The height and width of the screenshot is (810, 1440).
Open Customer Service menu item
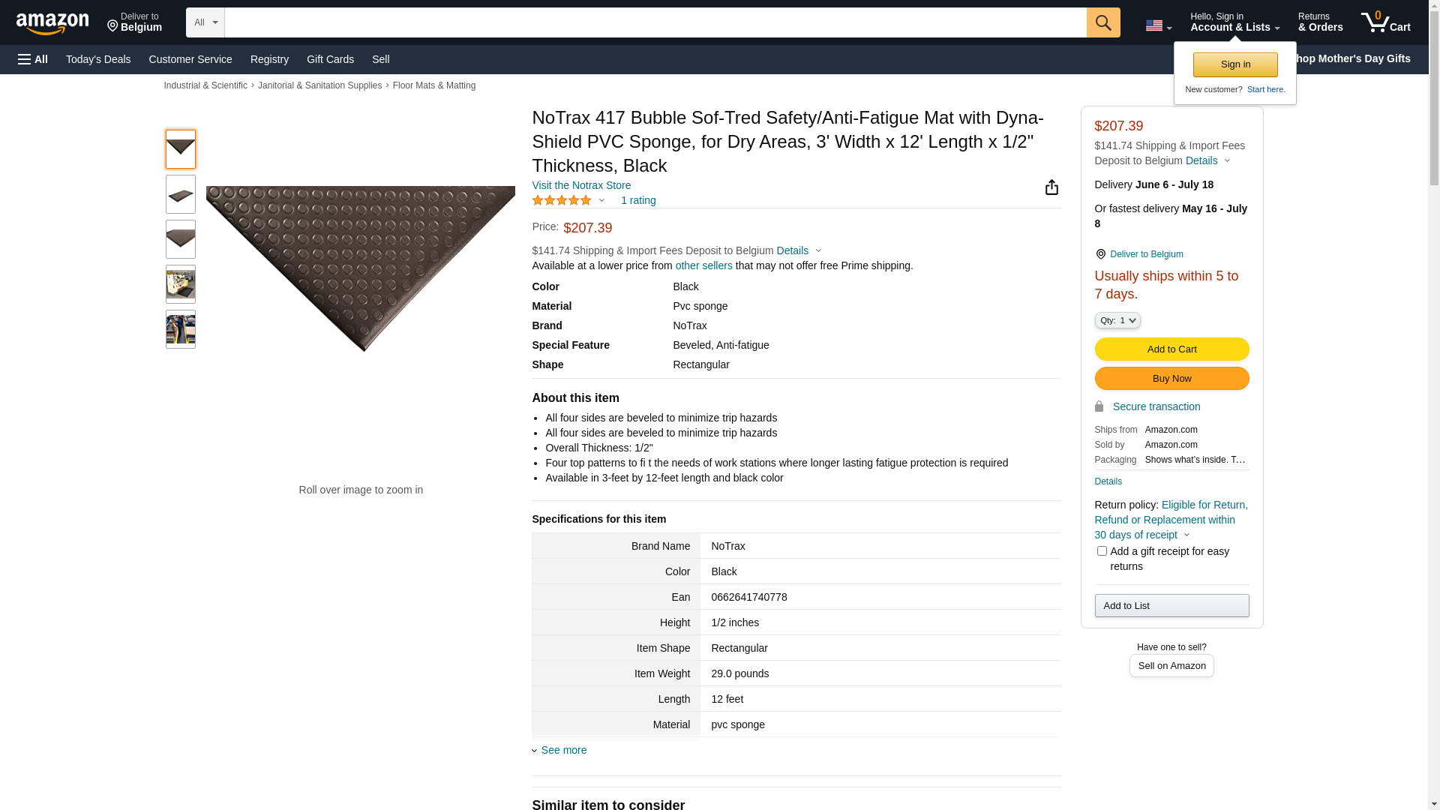tap(190, 59)
